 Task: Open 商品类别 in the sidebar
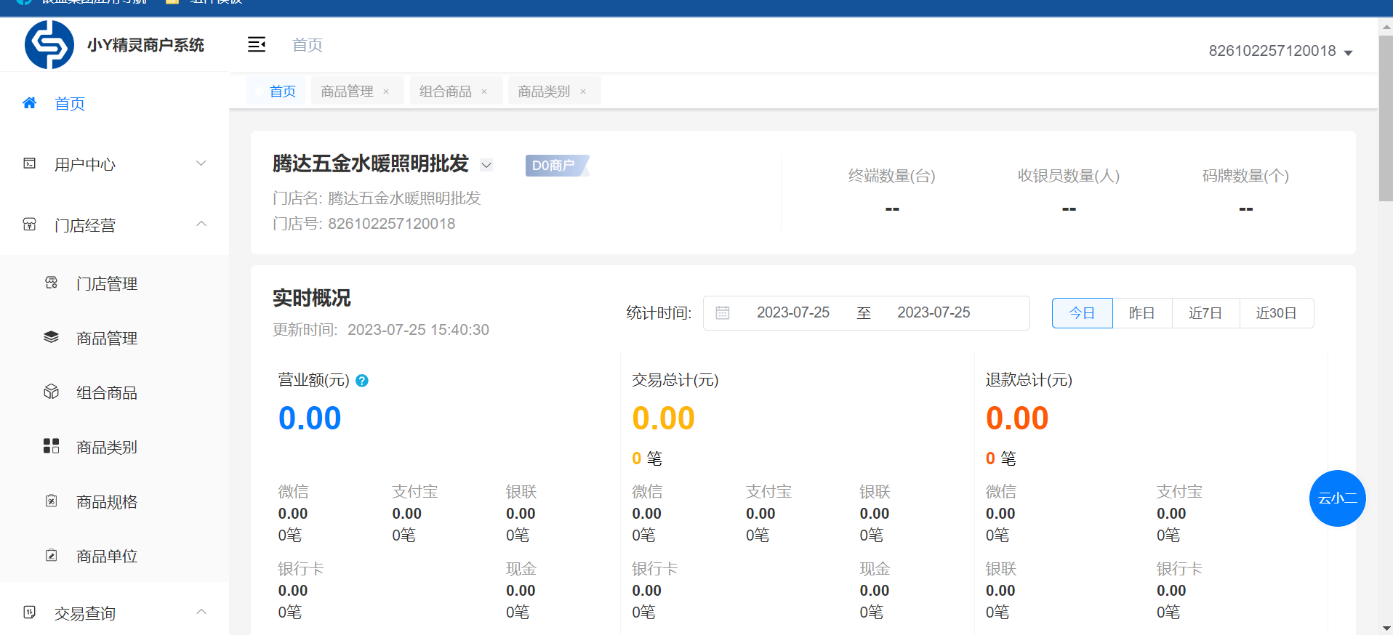tap(114, 447)
